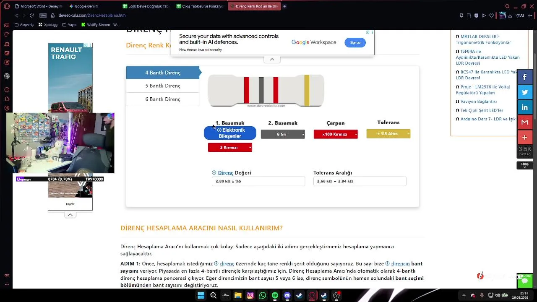Viewport: 537px width, 302px height.
Task: Open the ad blocker shield icon
Action: (x=476, y=16)
